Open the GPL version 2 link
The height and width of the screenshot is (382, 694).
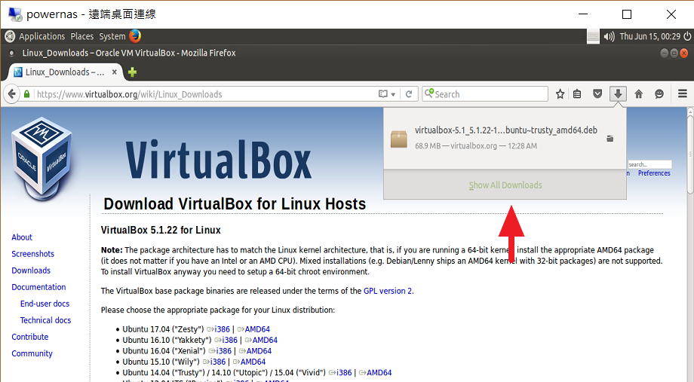(x=388, y=291)
